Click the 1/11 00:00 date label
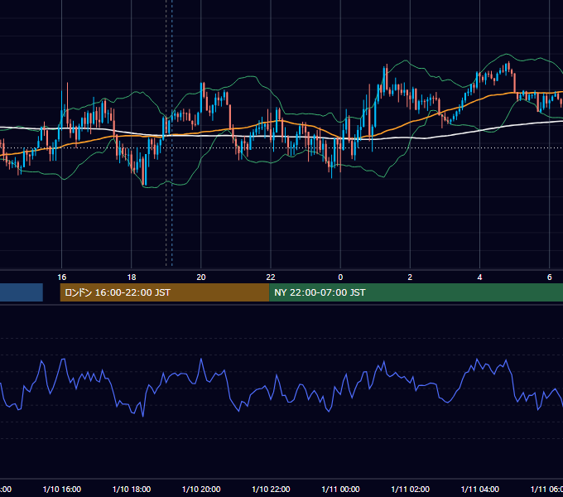Viewport: 563px width, 497px height. 340,489
